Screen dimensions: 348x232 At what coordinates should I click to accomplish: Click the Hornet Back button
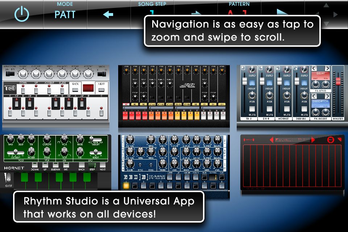click(82, 165)
